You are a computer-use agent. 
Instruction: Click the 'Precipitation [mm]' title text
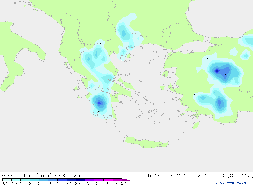[x=26, y=175]
